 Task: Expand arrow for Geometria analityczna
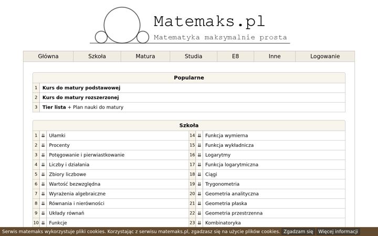(199, 194)
